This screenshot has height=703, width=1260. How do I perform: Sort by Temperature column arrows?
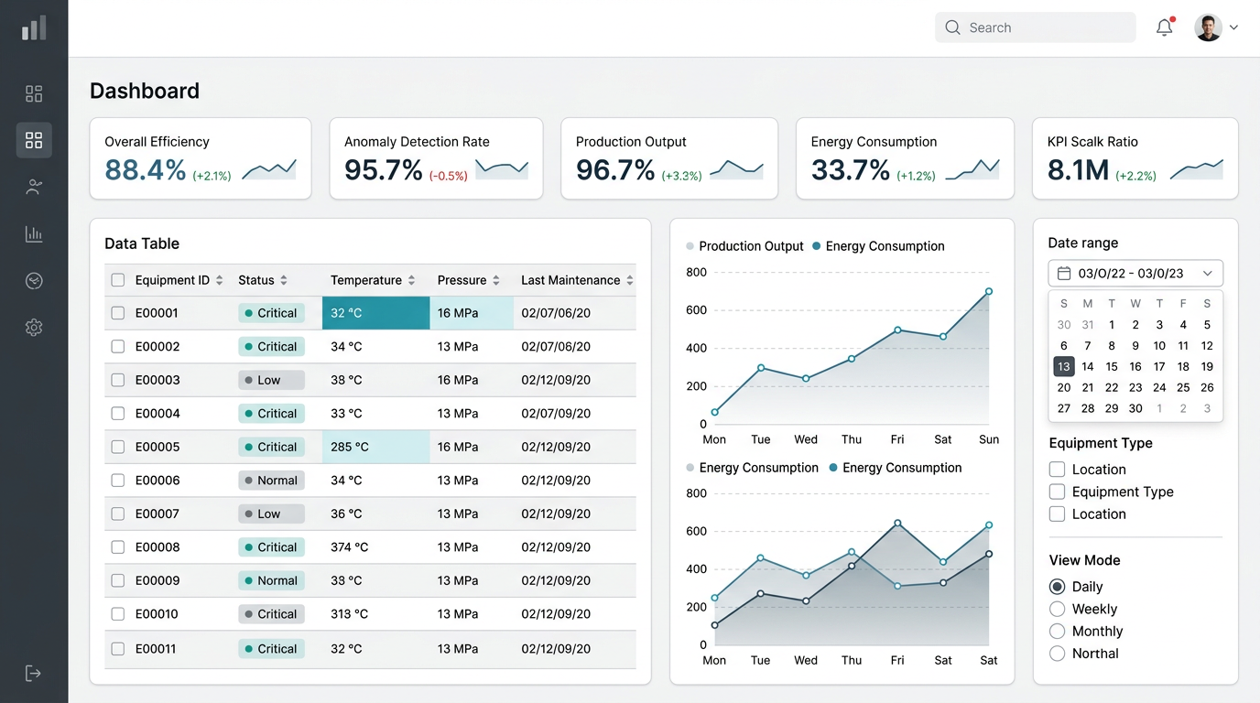pyautogui.click(x=411, y=280)
